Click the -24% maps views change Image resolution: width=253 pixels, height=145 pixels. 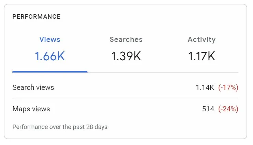click(228, 109)
